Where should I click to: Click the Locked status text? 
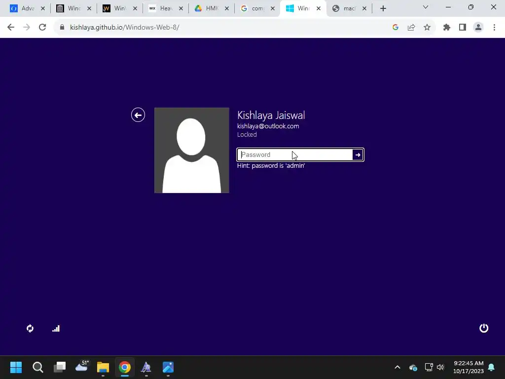coord(247,134)
